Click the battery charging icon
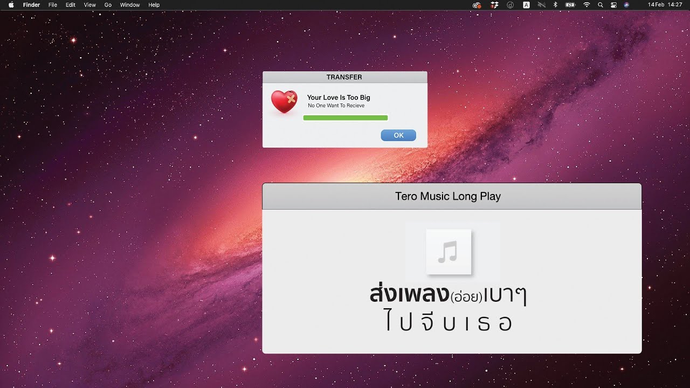Screen dimensions: 690x388 pos(570,5)
